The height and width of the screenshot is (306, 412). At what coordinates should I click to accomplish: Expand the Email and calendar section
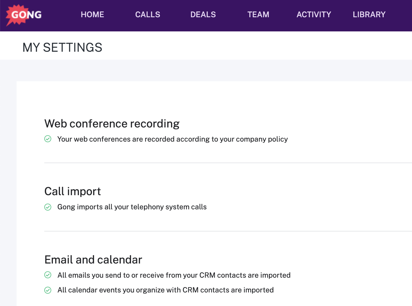[x=93, y=260]
